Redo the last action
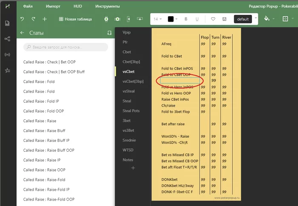 pyautogui.click(x=34, y=19)
